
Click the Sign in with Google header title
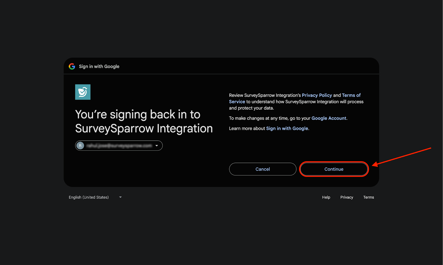(99, 66)
